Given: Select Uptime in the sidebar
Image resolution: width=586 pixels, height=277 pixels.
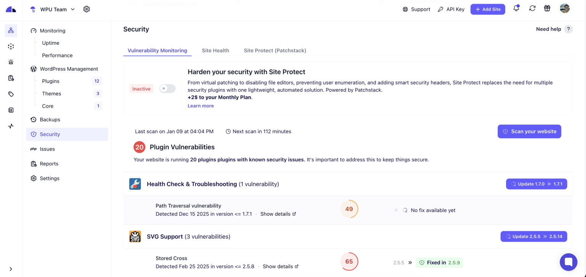Looking at the screenshot, I should click(x=50, y=43).
